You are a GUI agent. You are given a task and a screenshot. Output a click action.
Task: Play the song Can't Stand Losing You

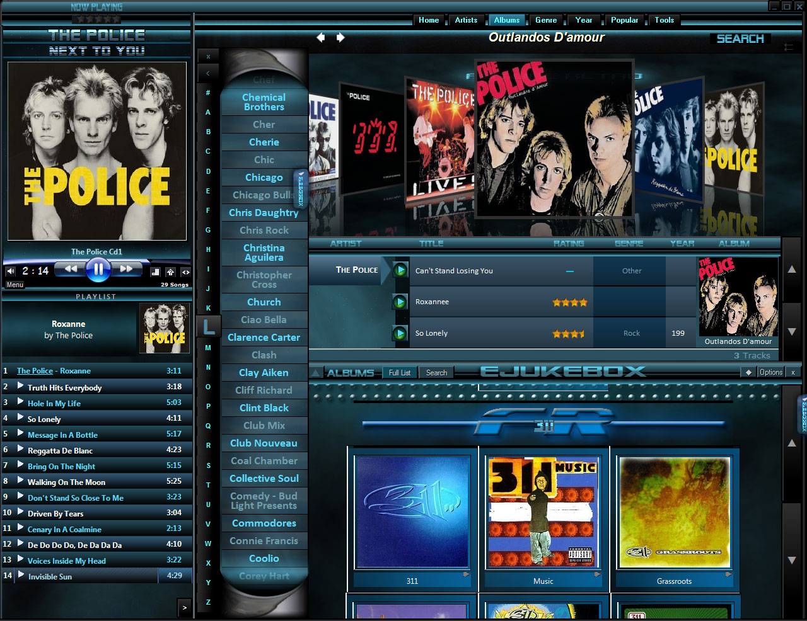[x=400, y=270]
